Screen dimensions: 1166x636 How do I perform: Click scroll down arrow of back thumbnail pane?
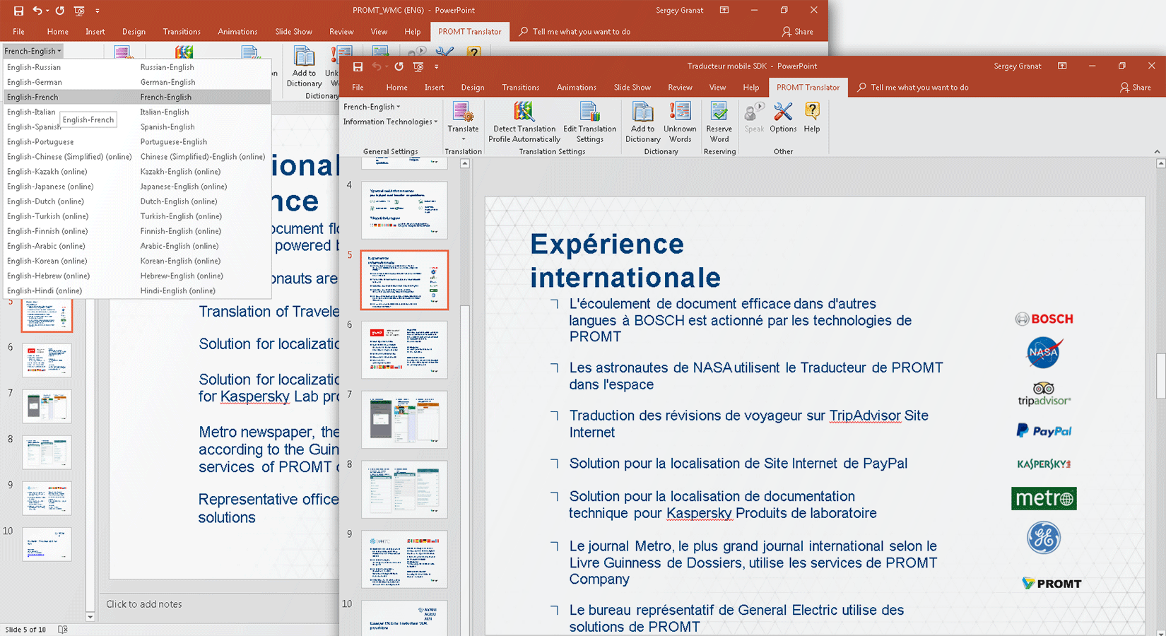click(x=90, y=617)
